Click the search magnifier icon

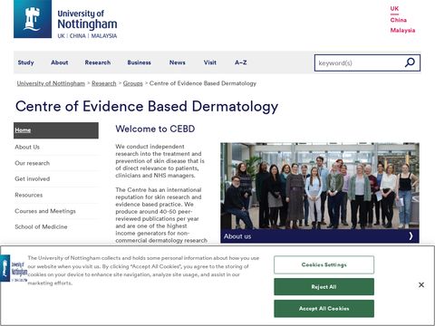[x=410, y=62]
